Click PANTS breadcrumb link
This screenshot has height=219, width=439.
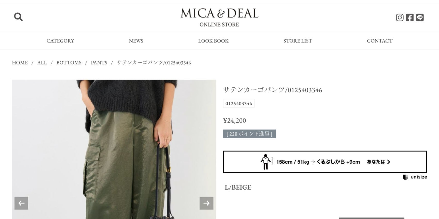pos(99,63)
